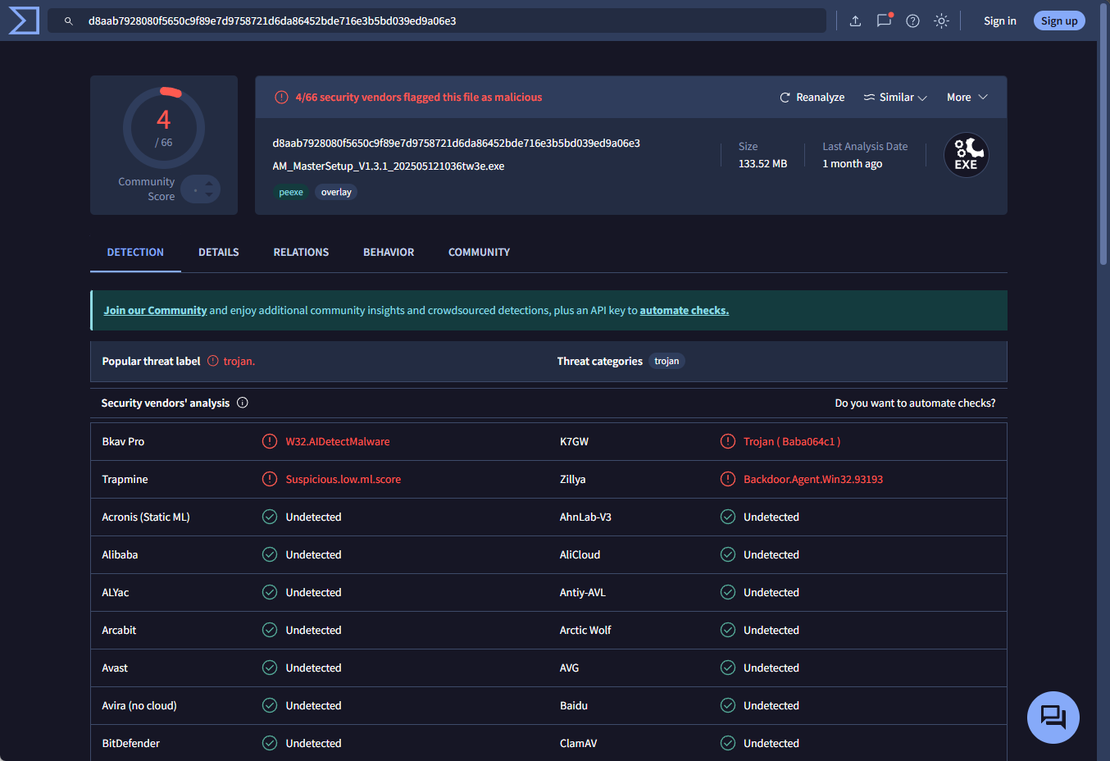1110x761 pixels.
Task: Click the Reanalyze refresh icon
Action: point(785,98)
